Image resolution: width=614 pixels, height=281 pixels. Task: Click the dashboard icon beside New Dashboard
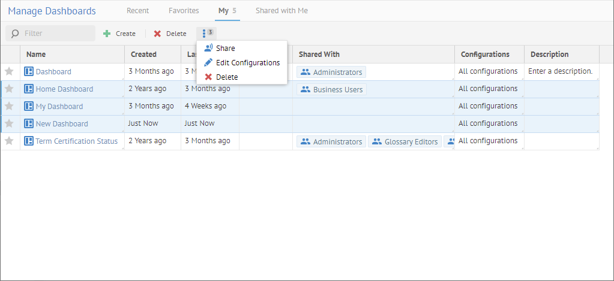coord(29,123)
